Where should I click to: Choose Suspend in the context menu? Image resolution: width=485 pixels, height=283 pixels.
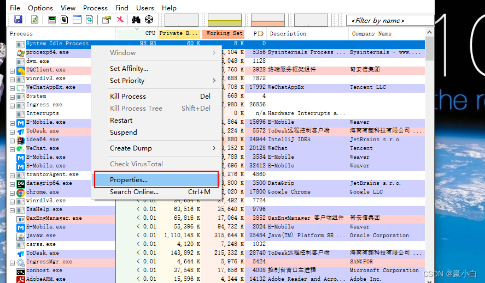pos(156,133)
